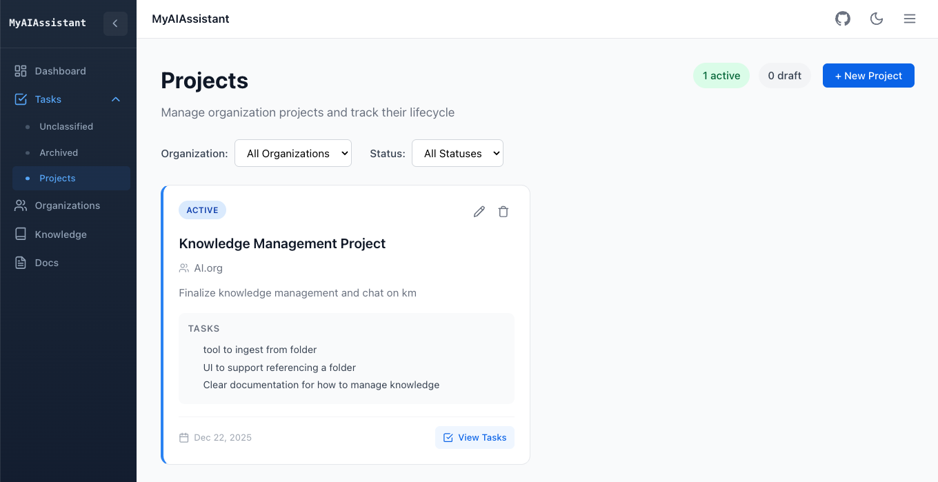Open the Knowledge Management Project title

(282, 243)
